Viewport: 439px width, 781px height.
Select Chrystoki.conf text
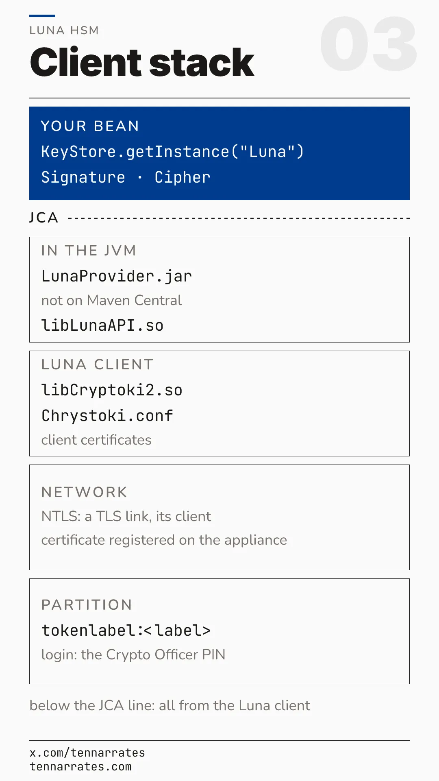pos(107,416)
